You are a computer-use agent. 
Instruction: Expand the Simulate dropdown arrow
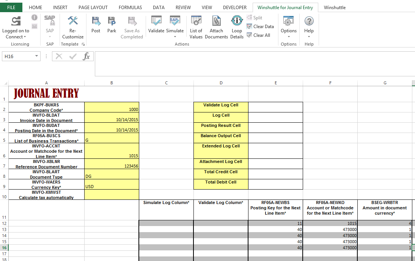tap(175, 37)
